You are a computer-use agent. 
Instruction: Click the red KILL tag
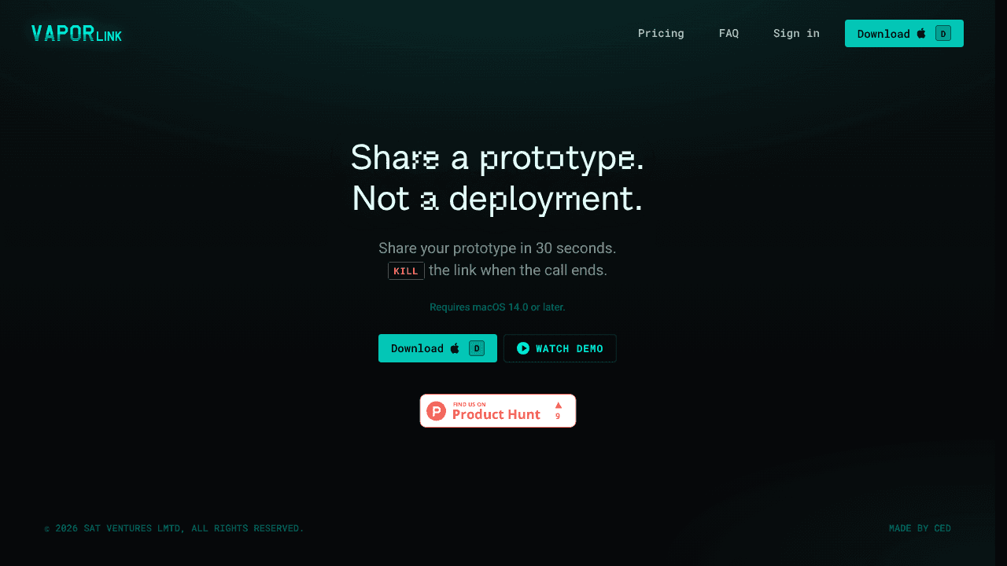tap(406, 271)
